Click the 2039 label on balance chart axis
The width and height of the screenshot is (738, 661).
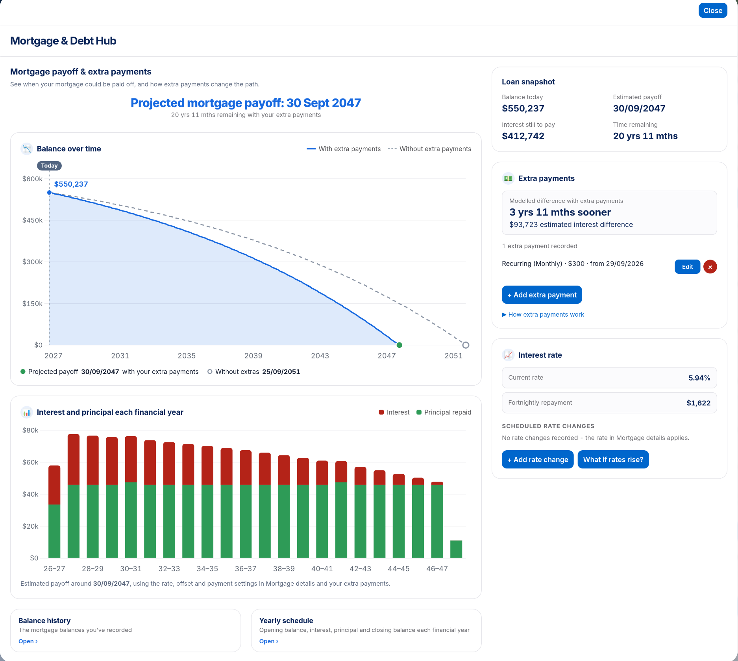click(x=253, y=356)
